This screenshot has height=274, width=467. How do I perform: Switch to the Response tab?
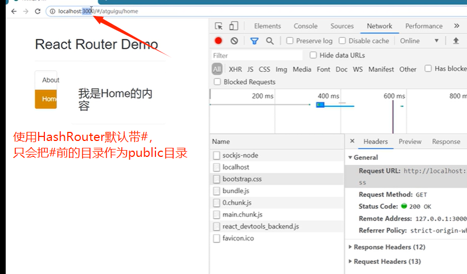tap(446, 142)
